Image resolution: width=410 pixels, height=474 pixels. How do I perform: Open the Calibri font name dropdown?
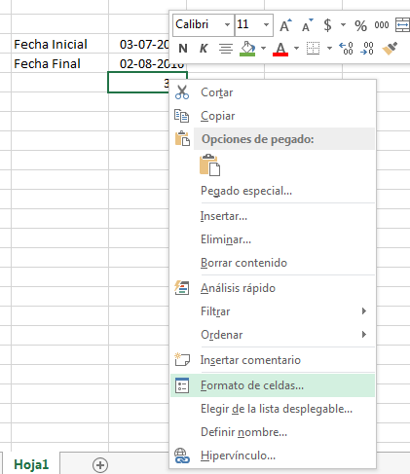pos(227,25)
